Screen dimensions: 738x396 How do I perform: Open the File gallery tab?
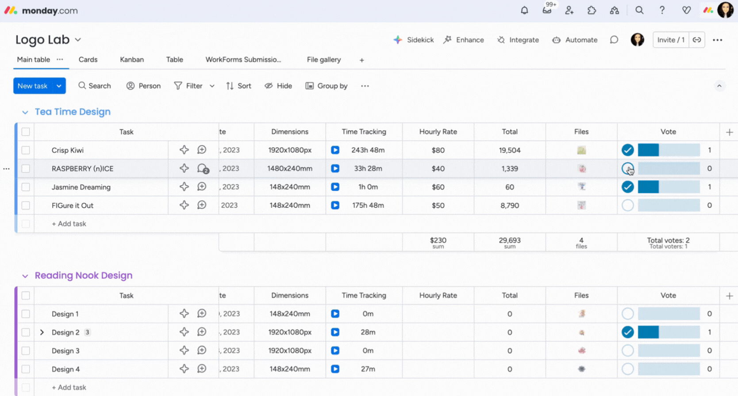pyautogui.click(x=323, y=60)
